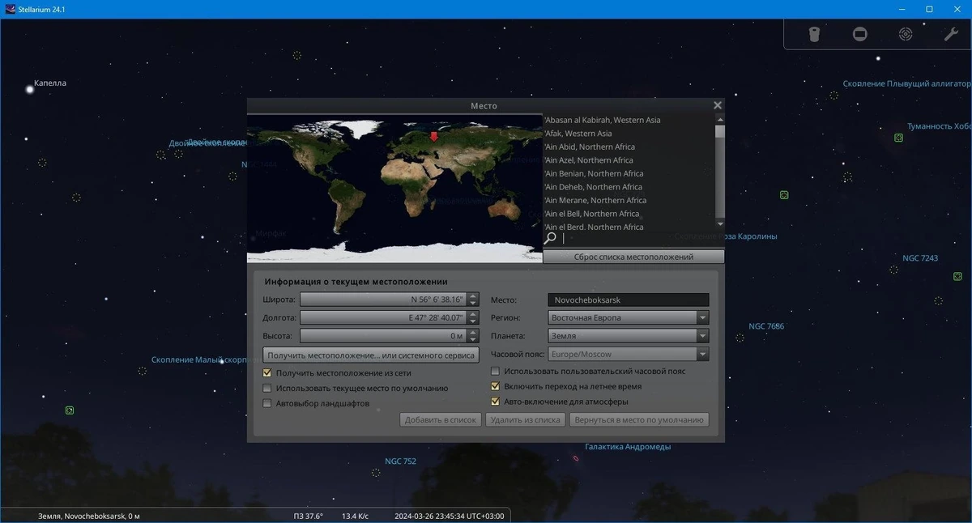The width and height of the screenshot is (972, 523).
Task: Minimize the Stellarium window
Action: pos(902,9)
